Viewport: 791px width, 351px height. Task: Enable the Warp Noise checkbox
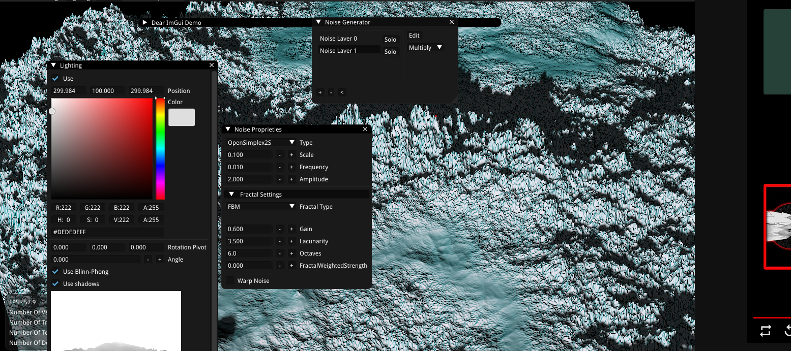pos(230,281)
